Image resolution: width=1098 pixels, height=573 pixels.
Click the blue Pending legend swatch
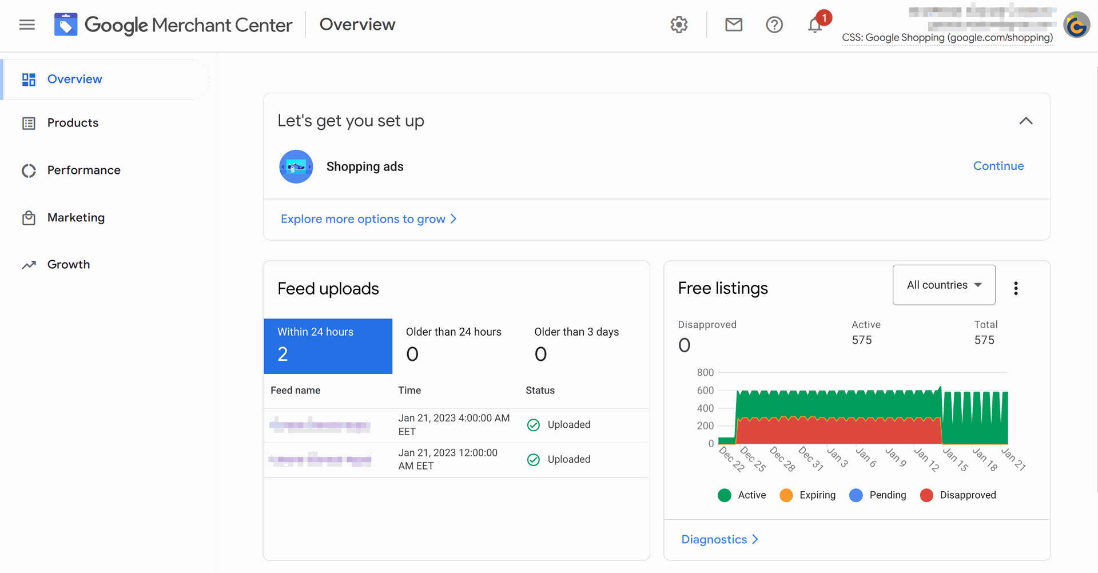(856, 495)
